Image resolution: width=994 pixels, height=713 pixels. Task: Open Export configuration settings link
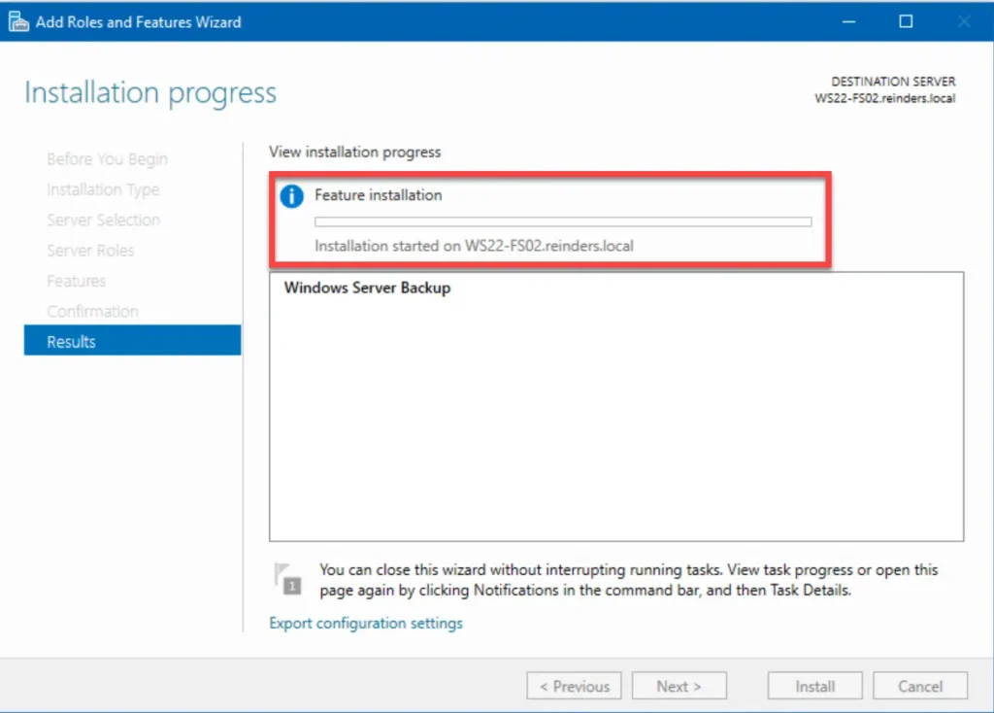pyautogui.click(x=366, y=623)
